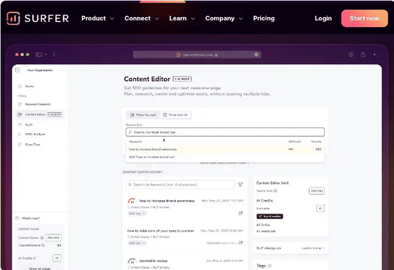
Task: Open how to take care of your eyes entry
Action: tap(161, 230)
